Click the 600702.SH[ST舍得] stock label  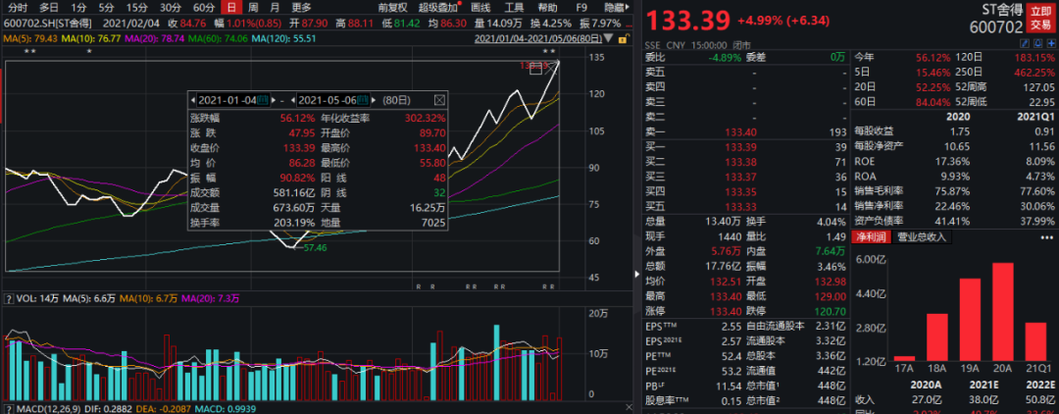pos(45,24)
